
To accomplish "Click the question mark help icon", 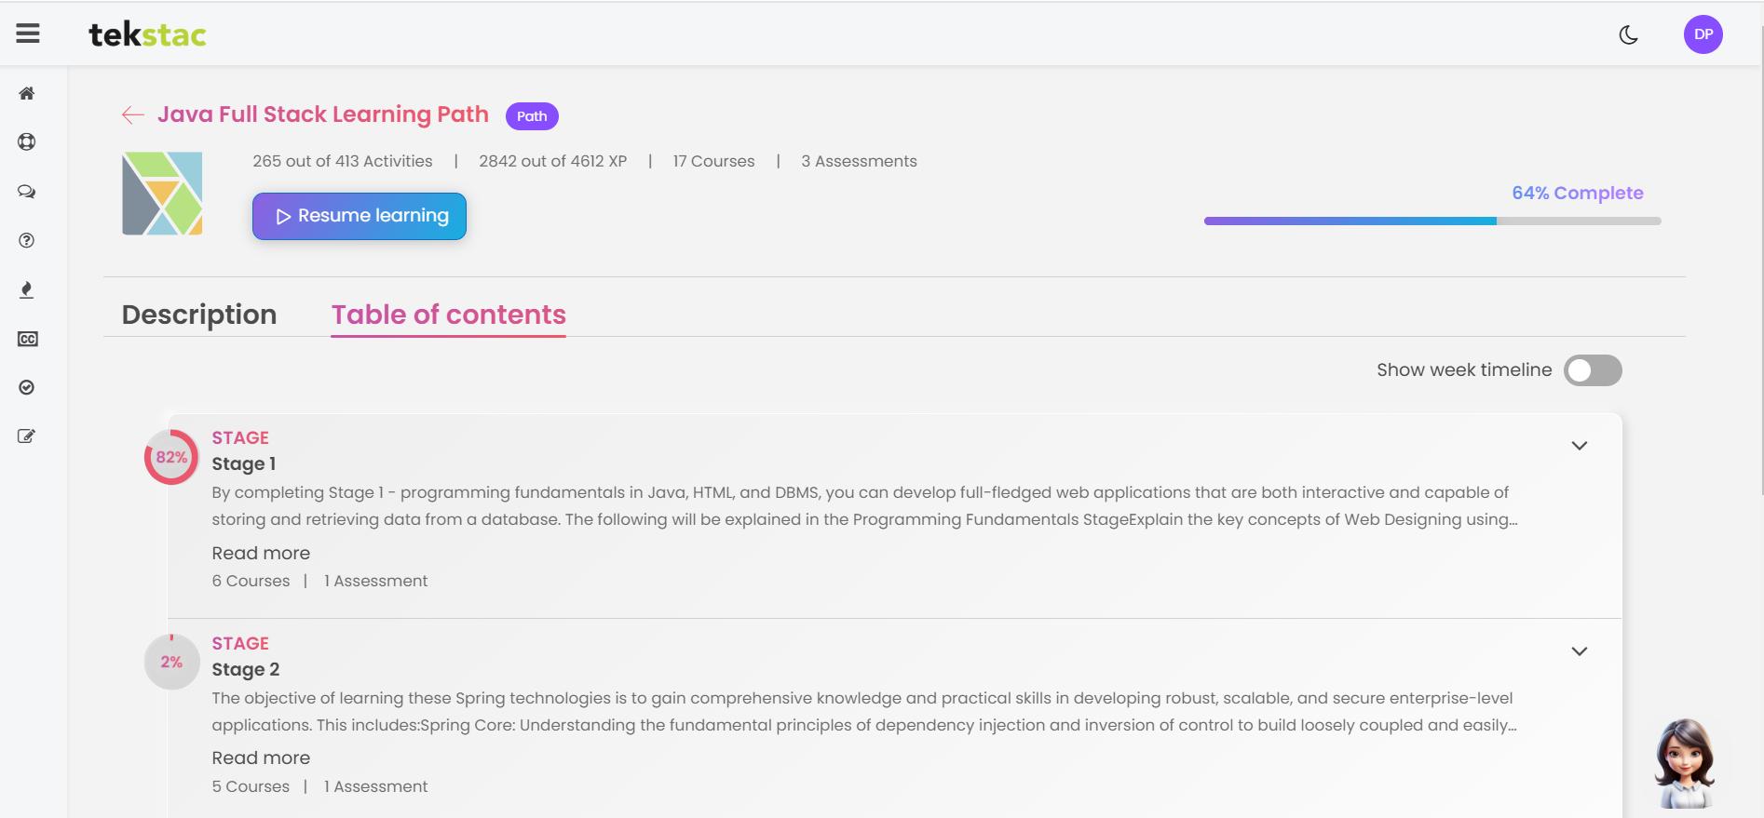I will point(27,241).
